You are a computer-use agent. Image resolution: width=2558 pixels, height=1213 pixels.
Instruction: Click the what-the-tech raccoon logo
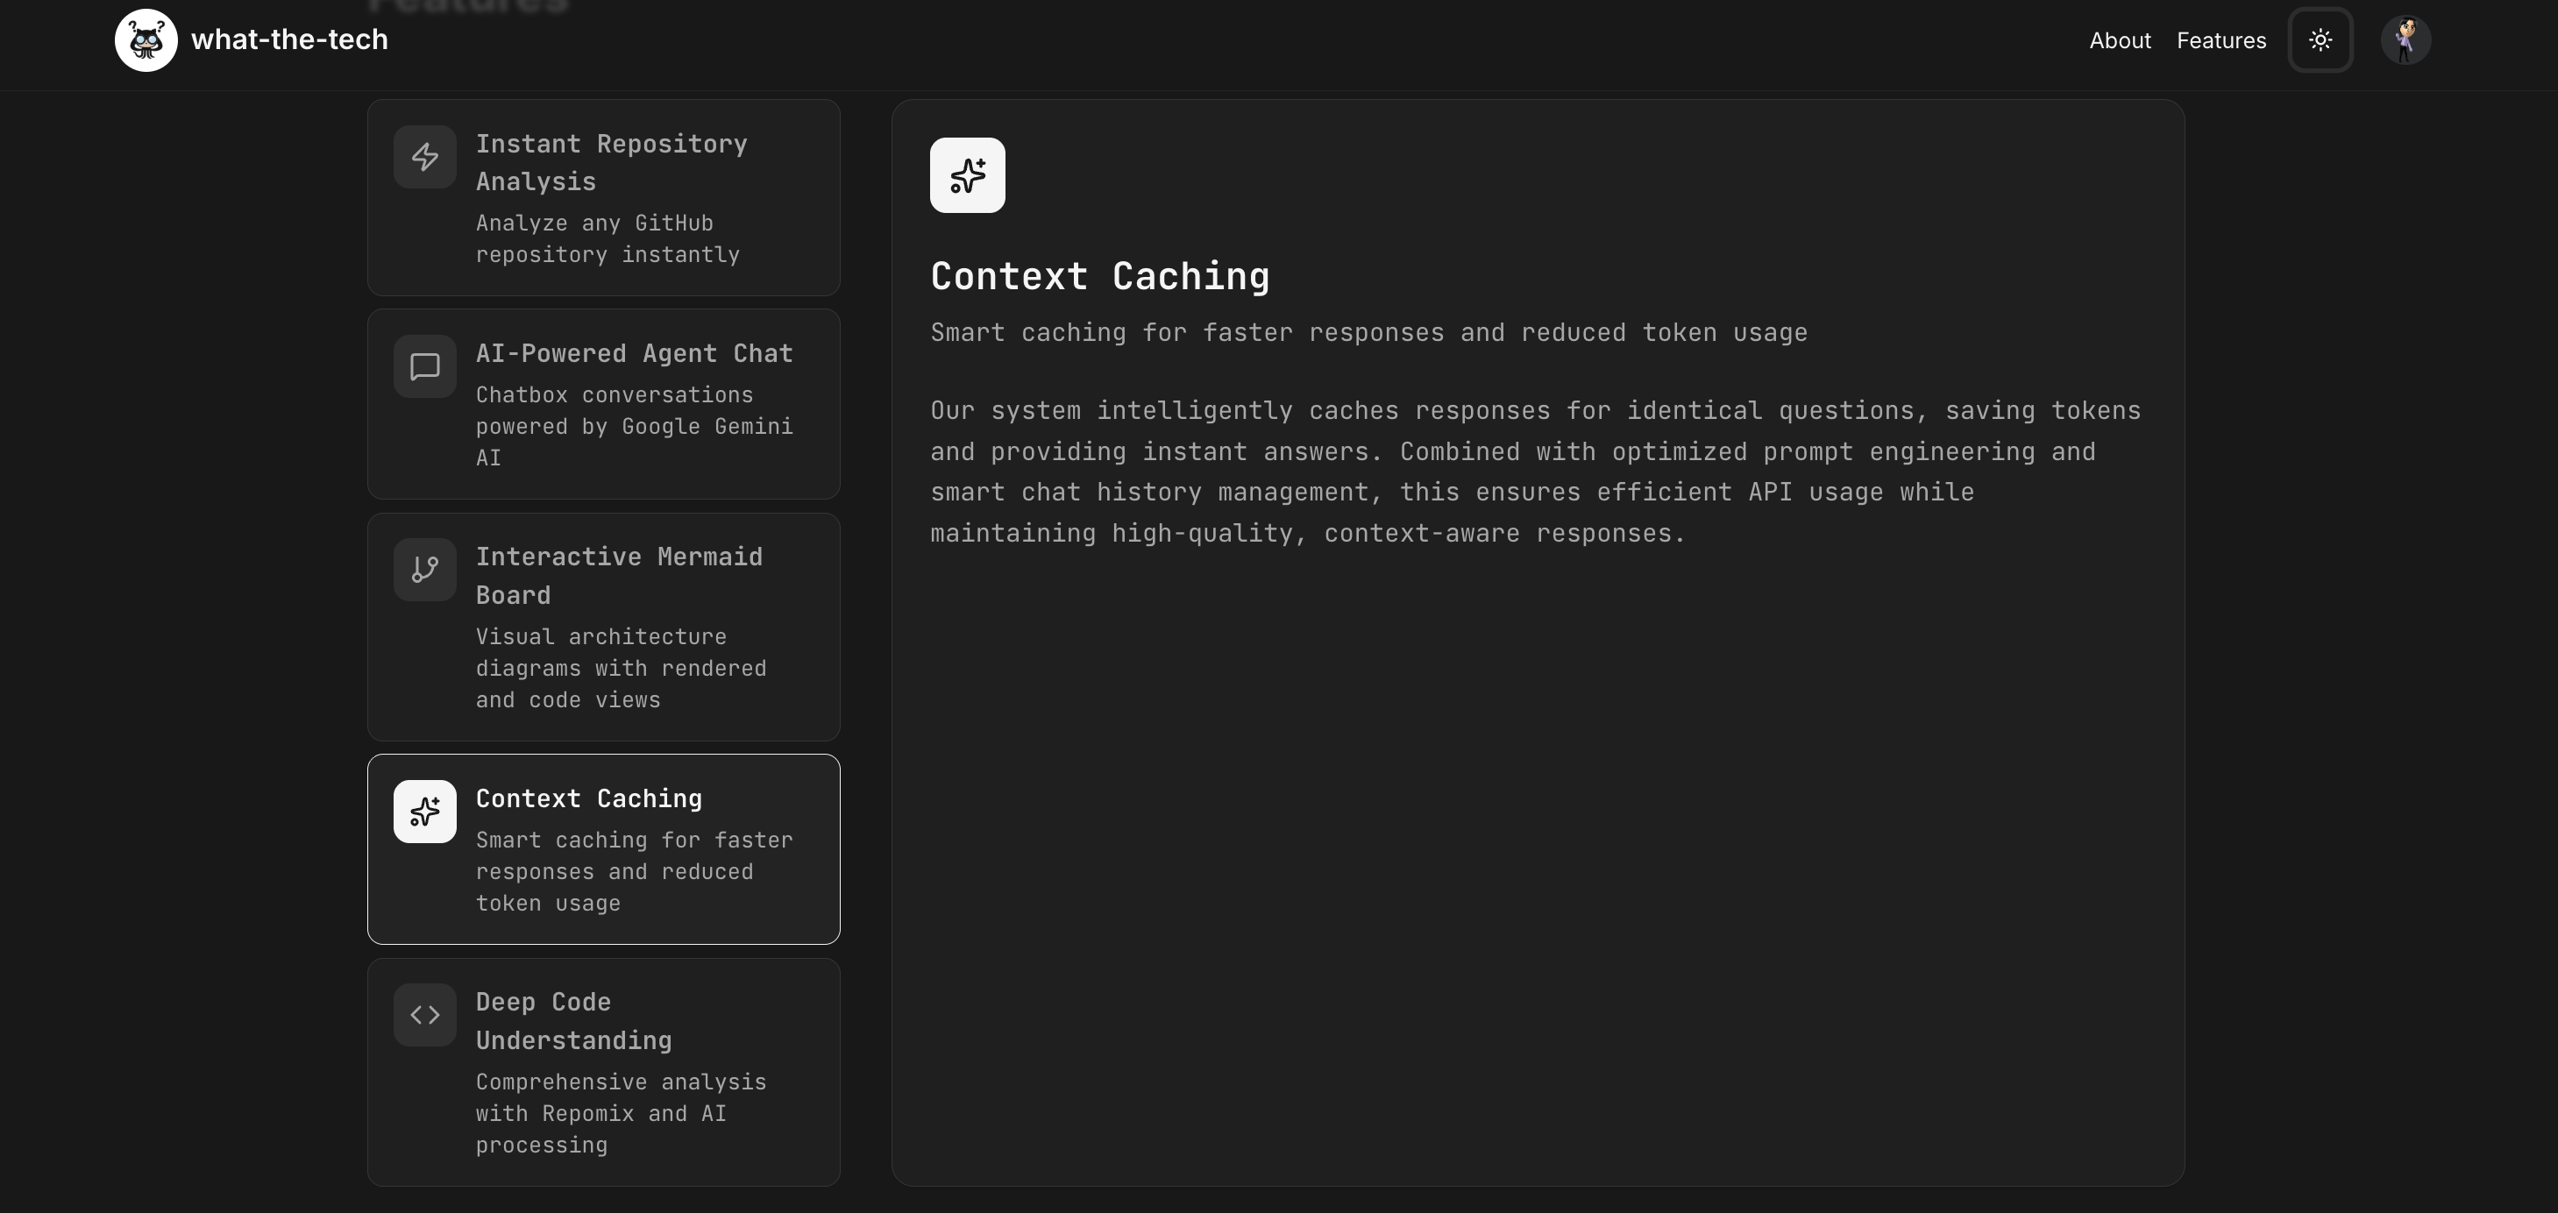click(x=146, y=40)
